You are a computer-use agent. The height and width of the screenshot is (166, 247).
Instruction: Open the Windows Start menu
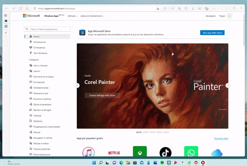pos(94,163)
